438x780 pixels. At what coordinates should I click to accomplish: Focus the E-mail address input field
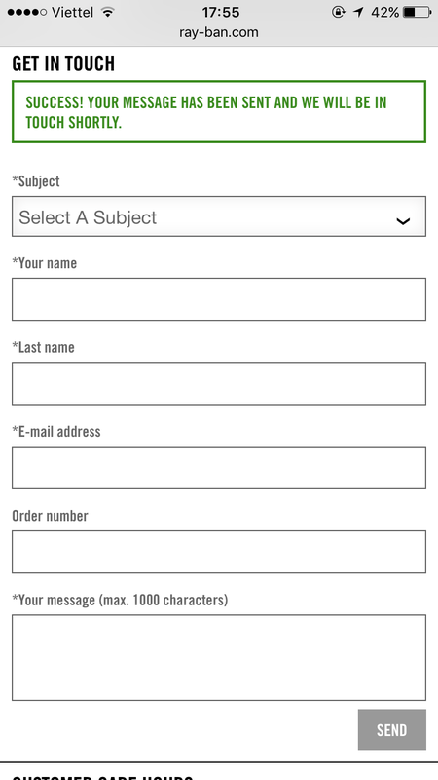[218, 468]
